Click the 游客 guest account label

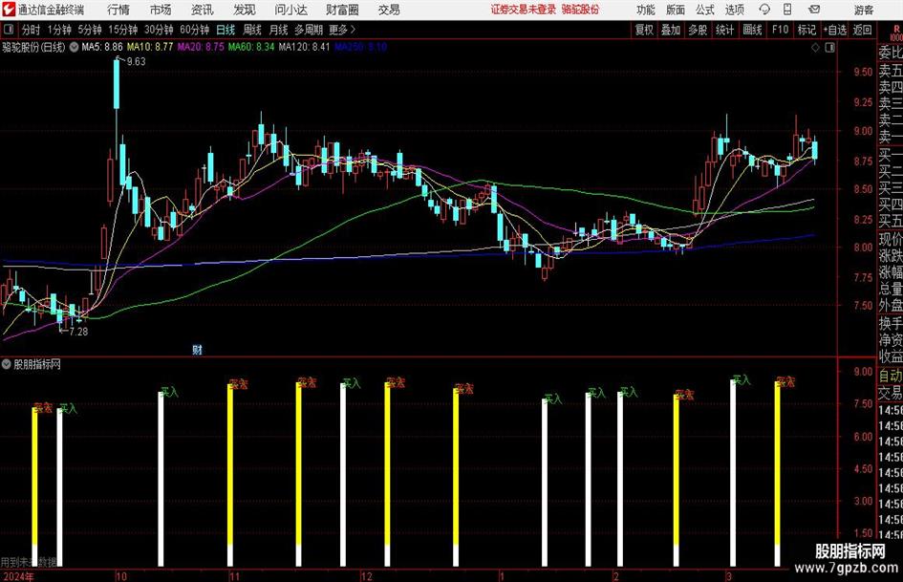(x=864, y=10)
